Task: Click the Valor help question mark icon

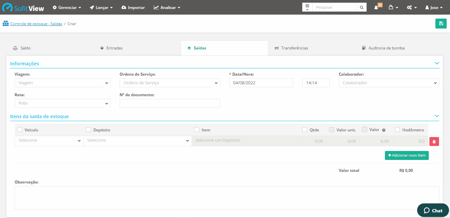Action: 384,130
